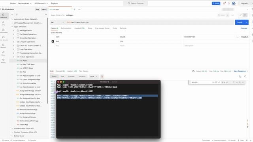
Task: Click the response search text field
Action: (201, 82)
